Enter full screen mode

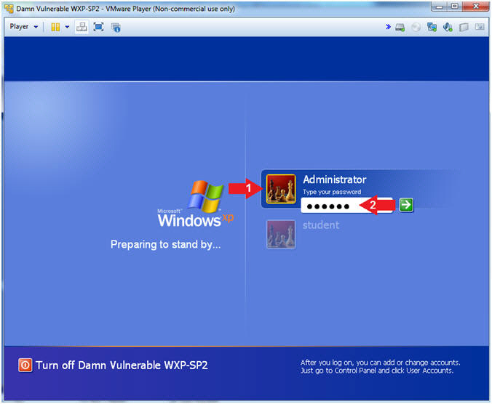point(98,27)
